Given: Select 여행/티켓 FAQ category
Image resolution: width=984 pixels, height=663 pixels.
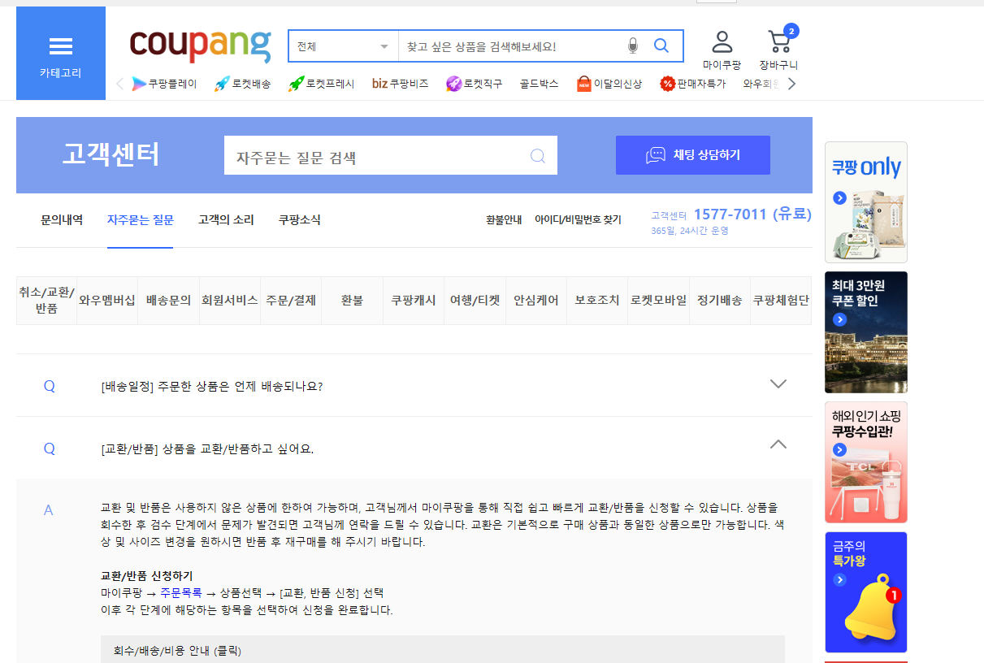Looking at the screenshot, I should coord(475,301).
